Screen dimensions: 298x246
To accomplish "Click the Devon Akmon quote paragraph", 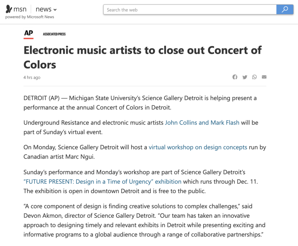I will pyautogui.click(x=144, y=220).
